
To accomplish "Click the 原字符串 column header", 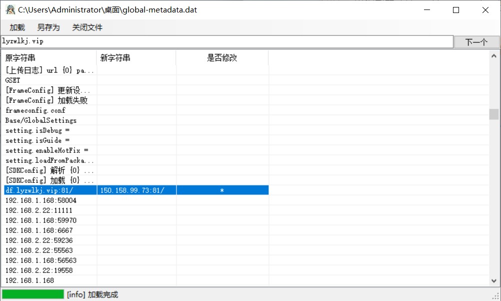I will [x=48, y=58].
